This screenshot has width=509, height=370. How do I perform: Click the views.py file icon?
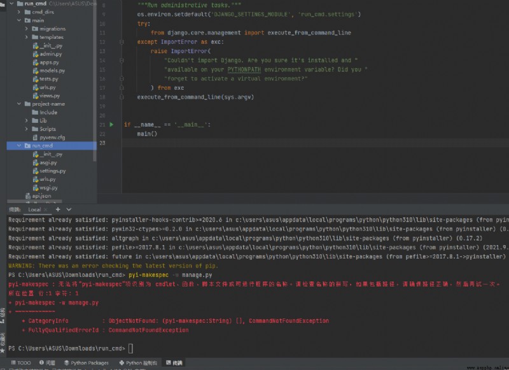[x=36, y=96]
